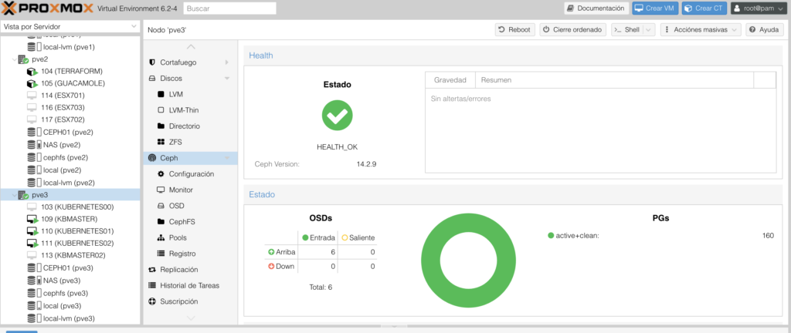Expand the Cortafuego submenu arrow
791x333 pixels.
[227, 62]
